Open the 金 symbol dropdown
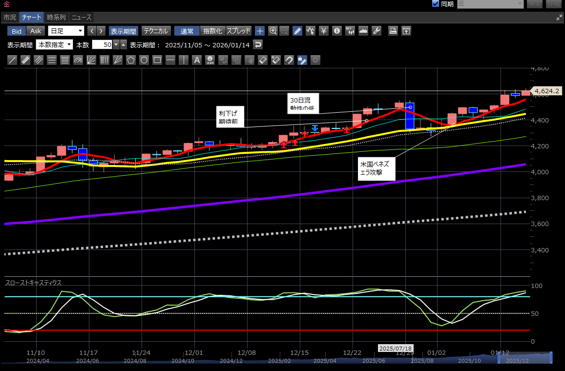 490,4
